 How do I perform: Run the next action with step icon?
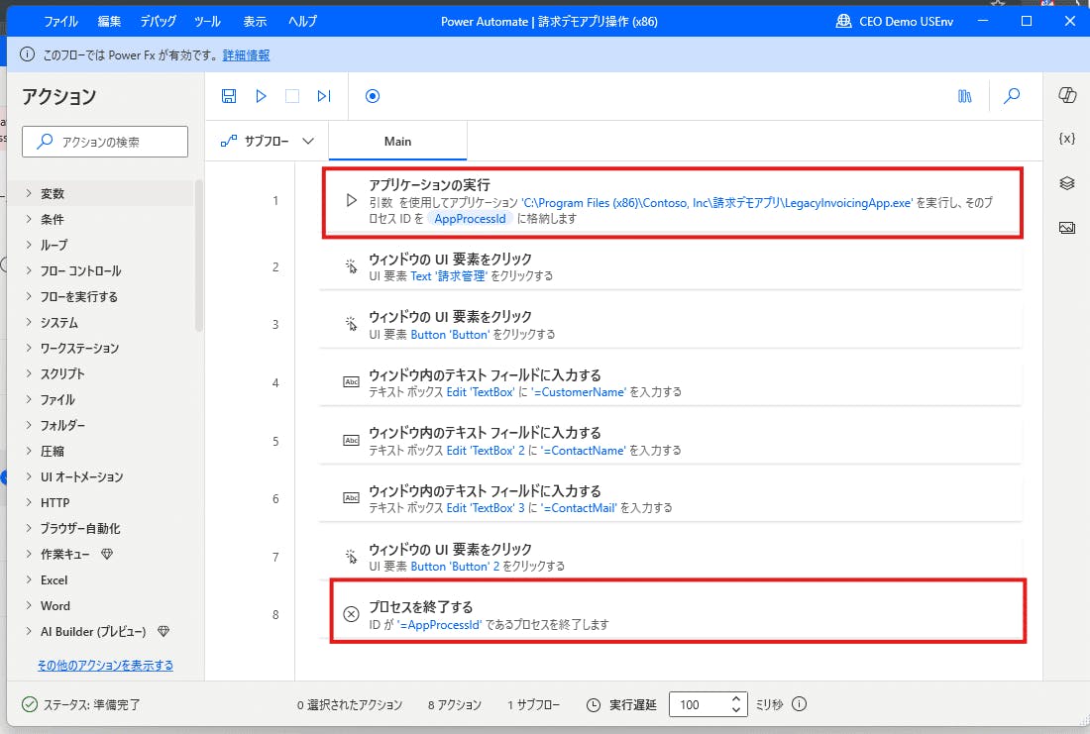[324, 96]
